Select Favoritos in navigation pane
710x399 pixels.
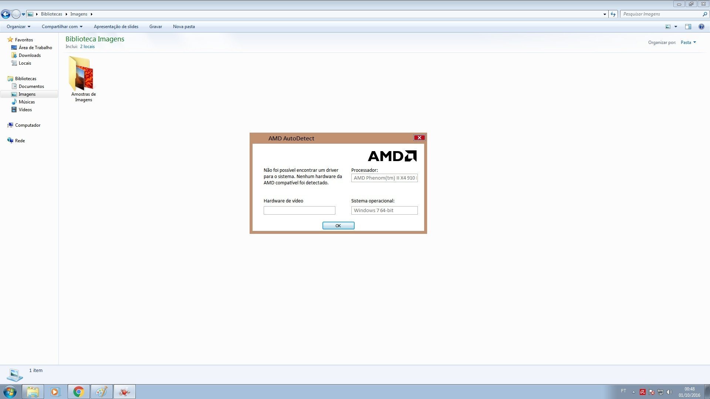pyautogui.click(x=24, y=40)
